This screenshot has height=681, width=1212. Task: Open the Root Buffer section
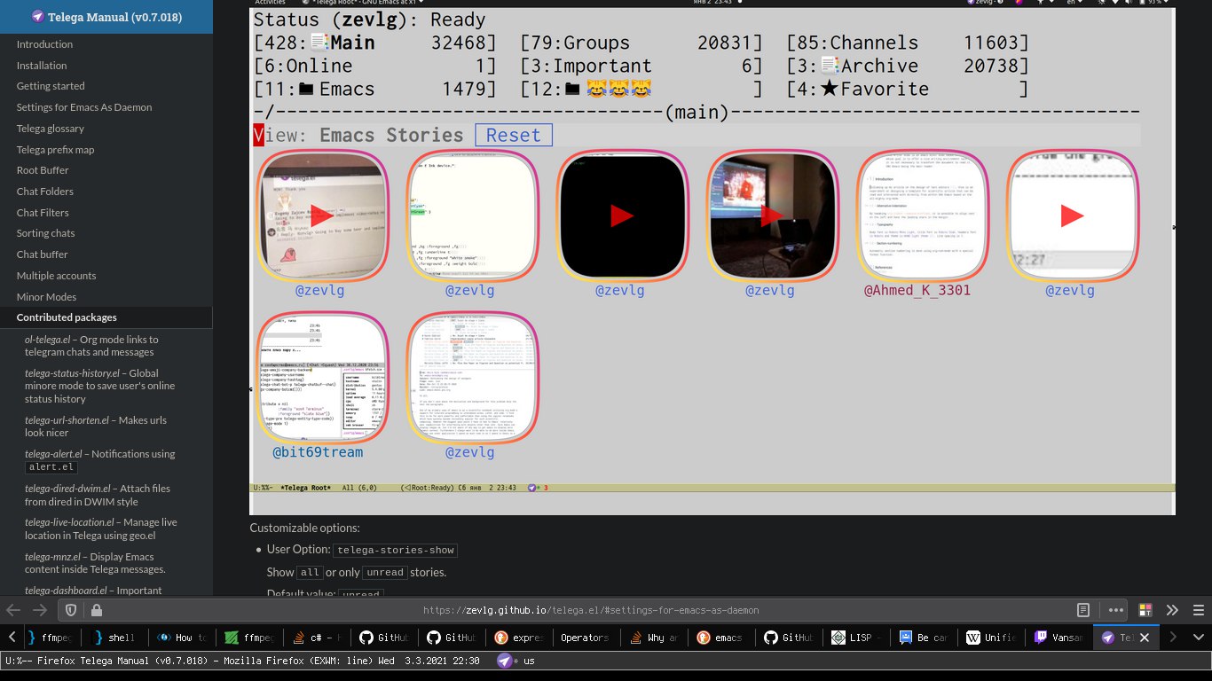pos(43,170)
